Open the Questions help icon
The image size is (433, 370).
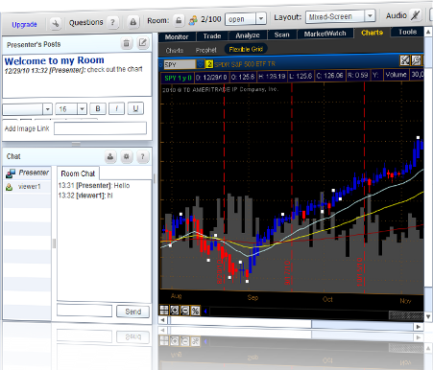[112, 22]
